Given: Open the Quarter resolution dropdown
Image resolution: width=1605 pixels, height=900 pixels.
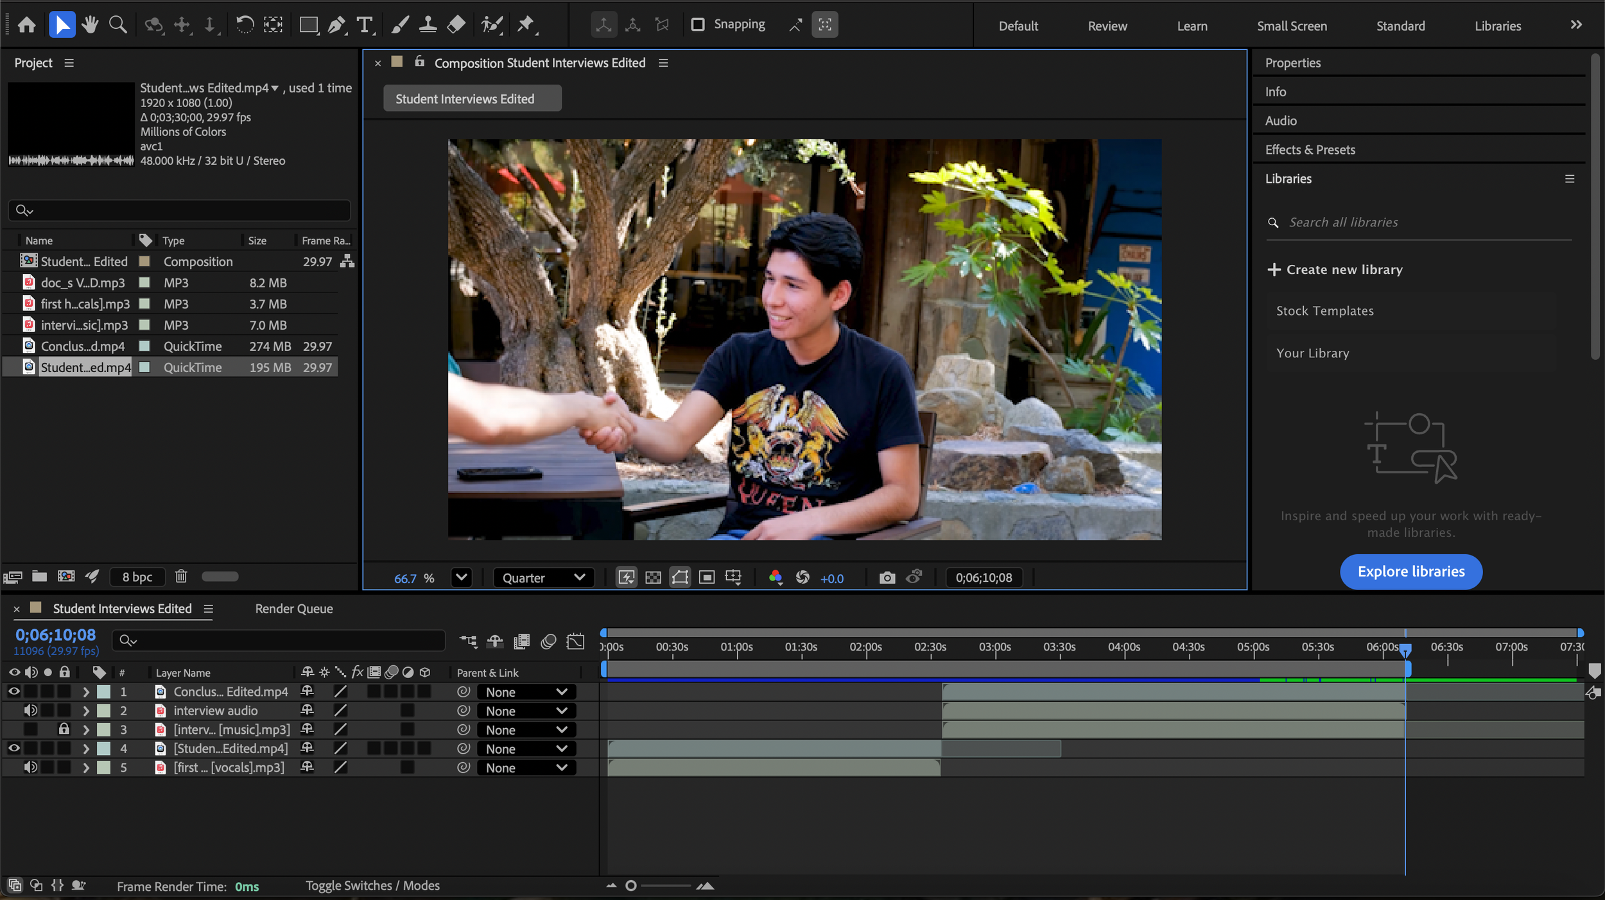Looking at the screenshot, I should [543, 578].
